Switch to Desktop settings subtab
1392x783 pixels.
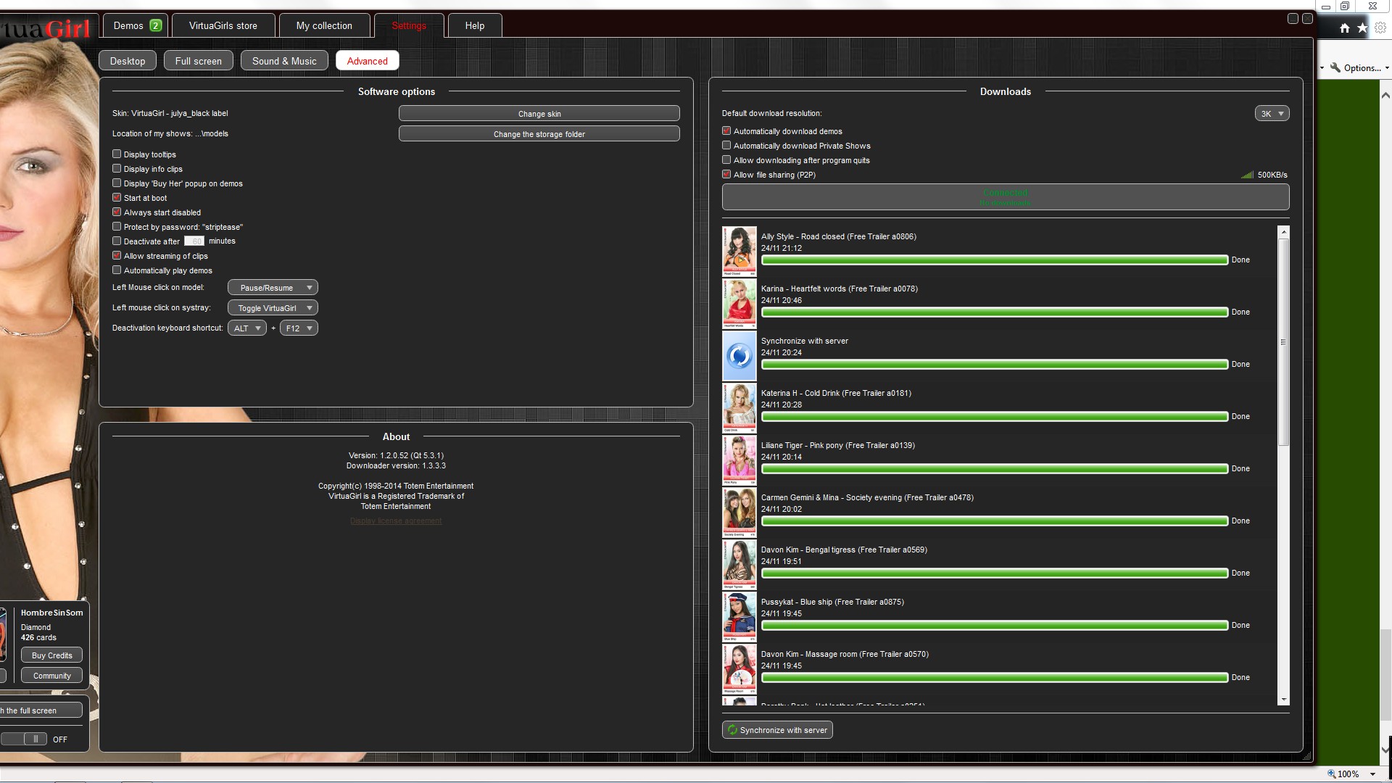pos(128,61)
